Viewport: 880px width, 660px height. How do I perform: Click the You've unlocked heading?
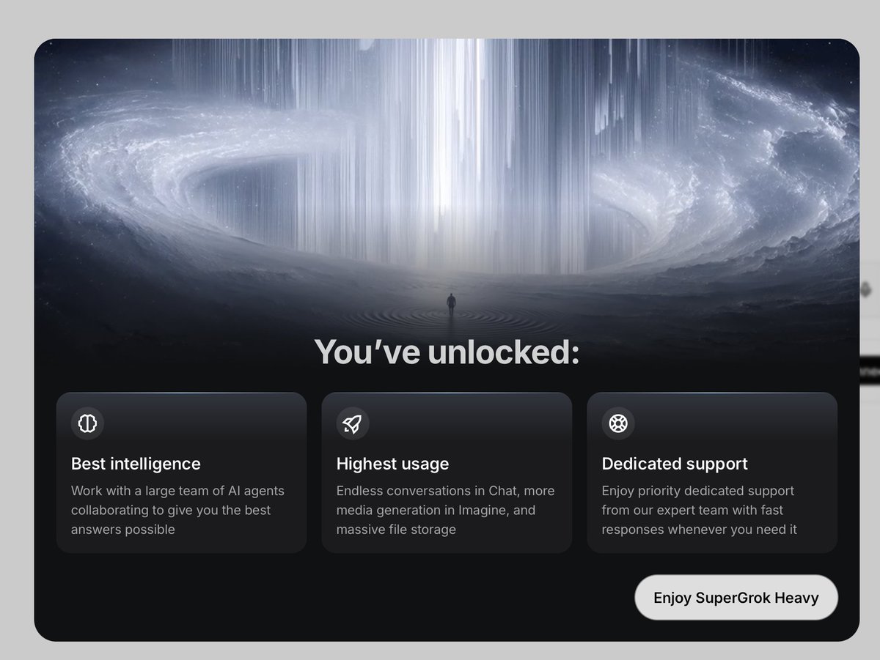447,352
